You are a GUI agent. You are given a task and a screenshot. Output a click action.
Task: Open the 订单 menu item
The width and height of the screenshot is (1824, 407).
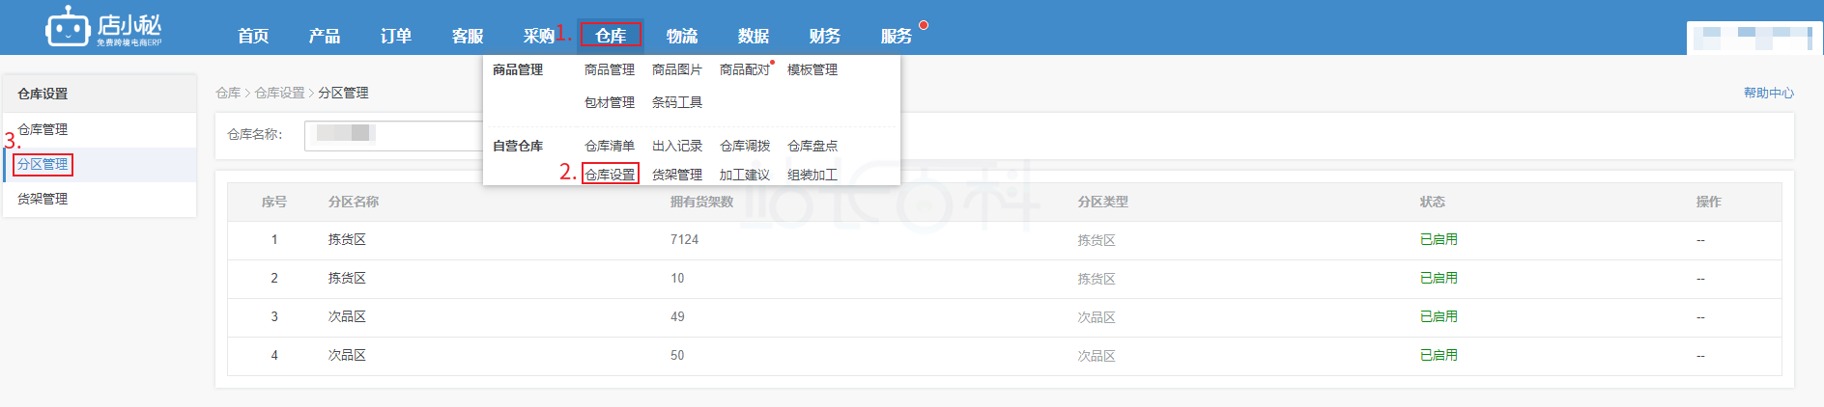point(396,36)
